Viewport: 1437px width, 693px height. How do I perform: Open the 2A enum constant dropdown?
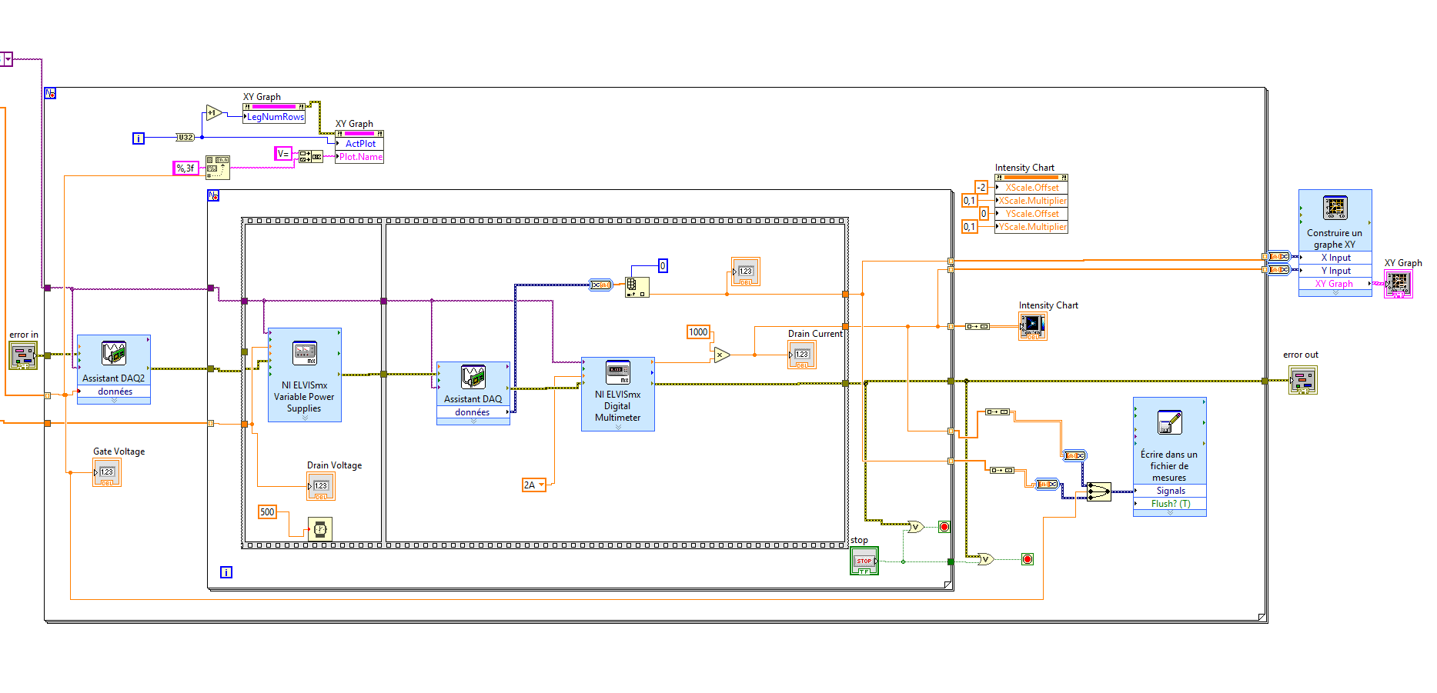[x=542, y=485]
